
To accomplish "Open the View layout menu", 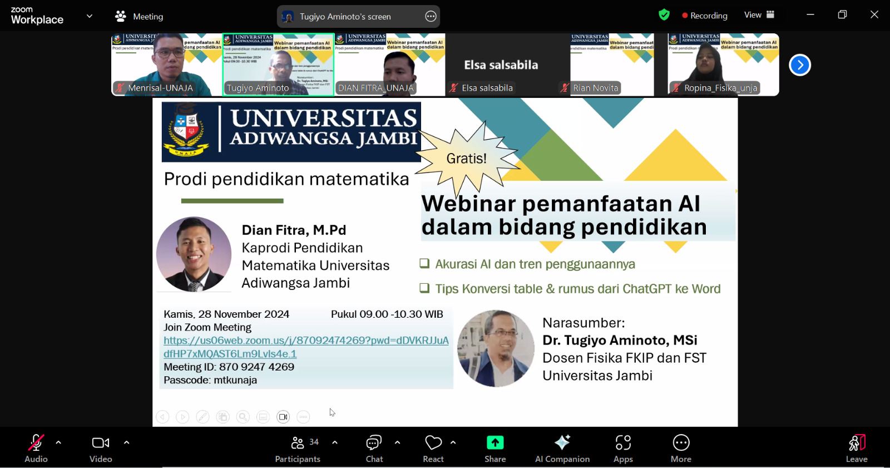I will [759, 15].
